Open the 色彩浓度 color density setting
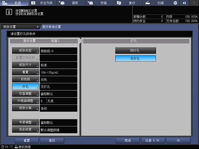The width and height of the screenshot is (199, 149). tap(25, 129)
